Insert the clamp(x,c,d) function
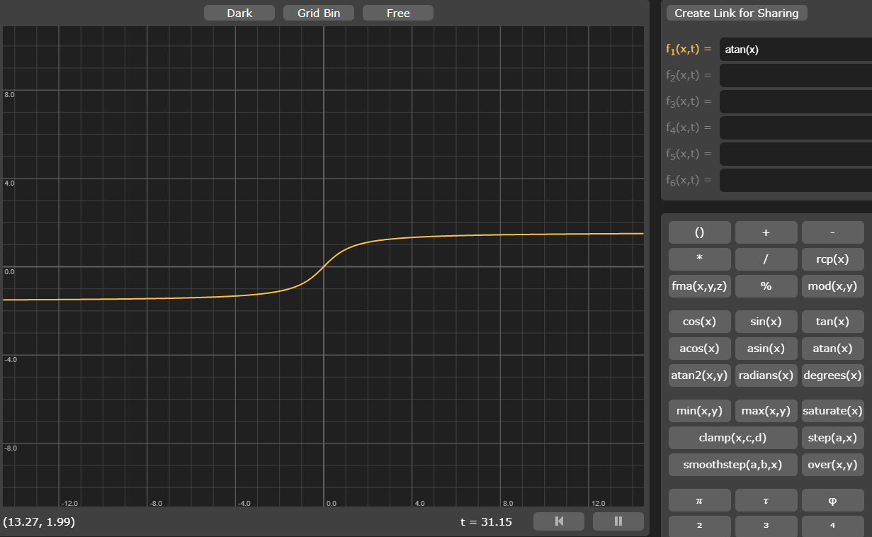The height and width of the screenshot is (537, 872). click(732, 437)
